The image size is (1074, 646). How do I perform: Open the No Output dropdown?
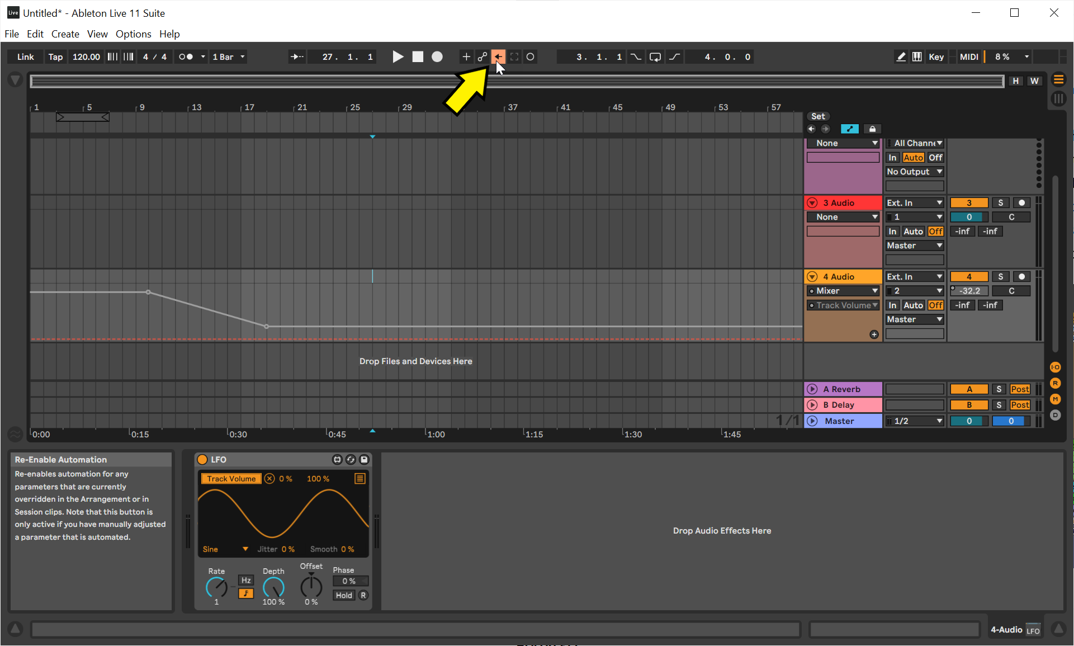coord(915,172)
